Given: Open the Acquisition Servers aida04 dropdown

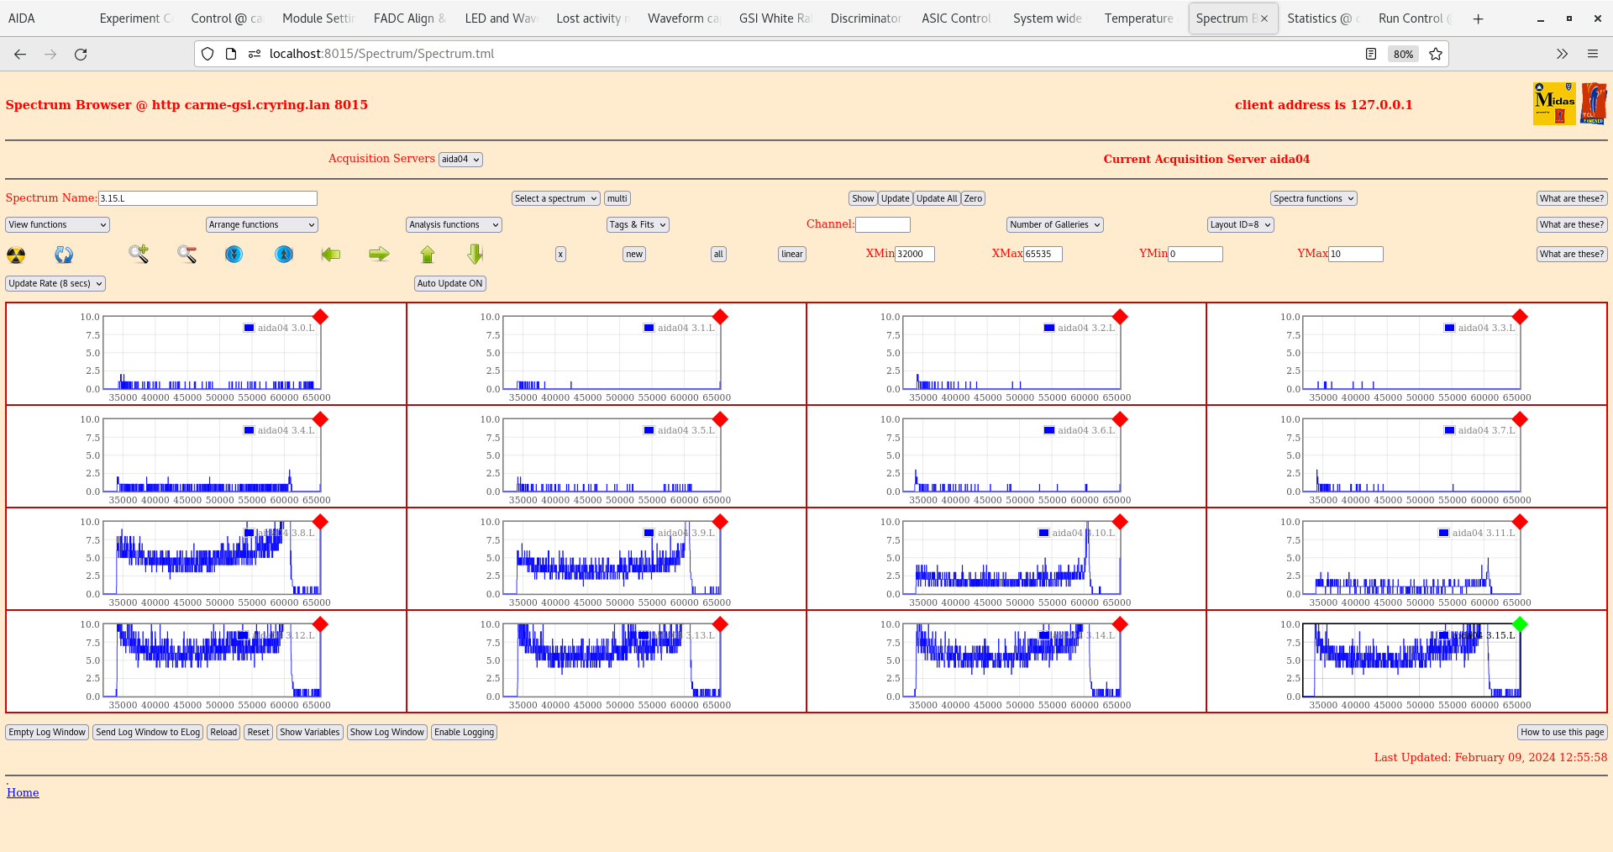Looking at the screenshot, I should [x=460, y=160].
